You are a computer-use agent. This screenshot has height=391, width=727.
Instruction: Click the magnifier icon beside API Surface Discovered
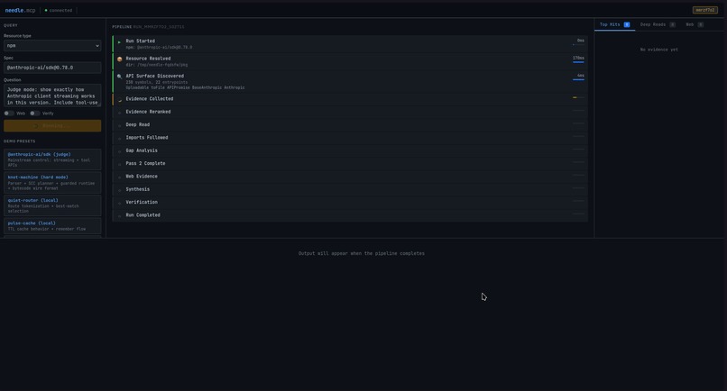120,77
